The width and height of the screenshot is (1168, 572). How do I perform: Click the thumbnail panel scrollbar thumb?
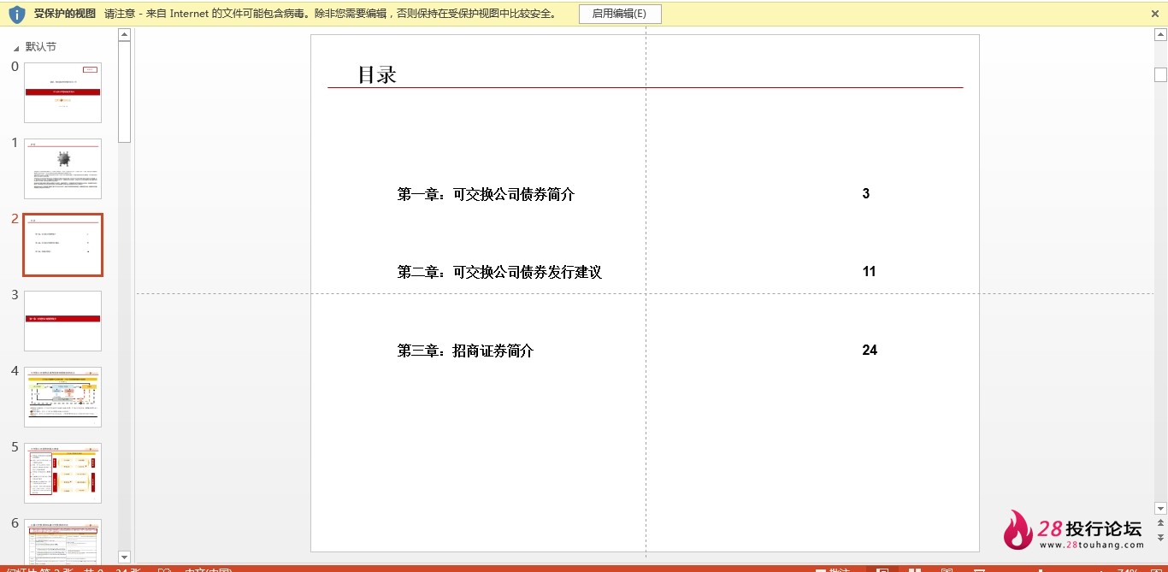(x=124, y=91)
